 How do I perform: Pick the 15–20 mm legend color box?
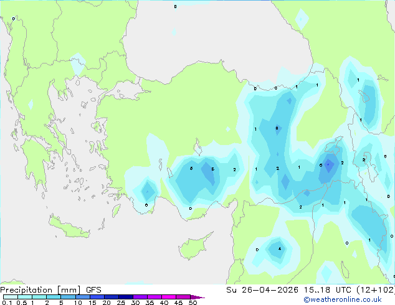[x=97, y=297]
